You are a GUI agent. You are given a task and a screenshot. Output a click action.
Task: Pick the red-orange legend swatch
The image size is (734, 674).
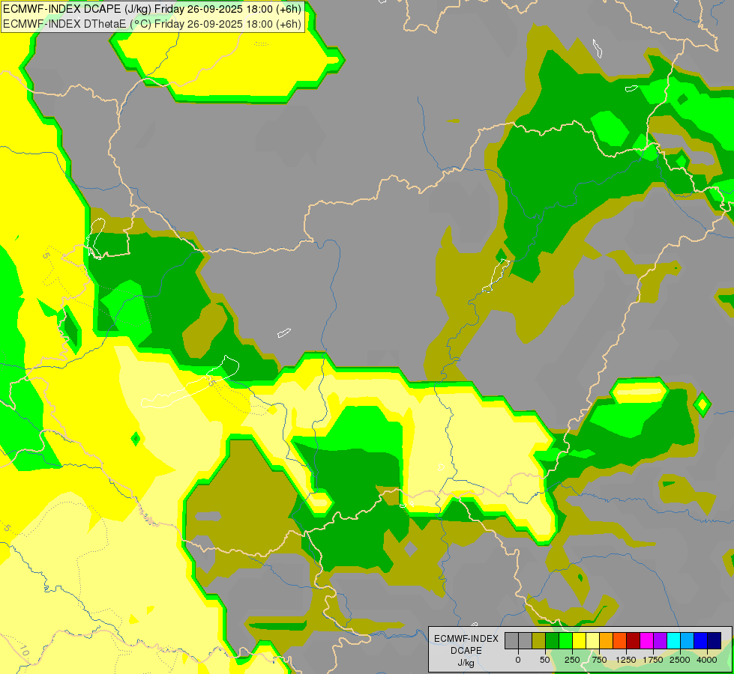point(620,640)
